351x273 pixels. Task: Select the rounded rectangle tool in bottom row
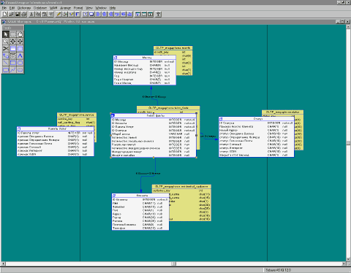(x=6, y=70)
